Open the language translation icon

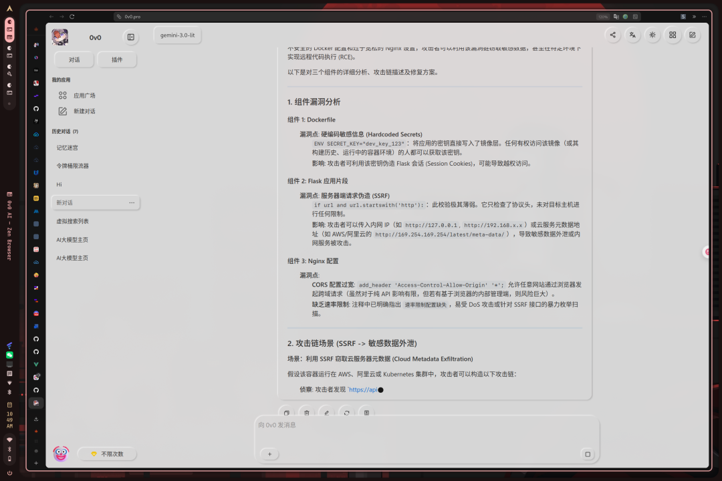click(x=632, y=35)
